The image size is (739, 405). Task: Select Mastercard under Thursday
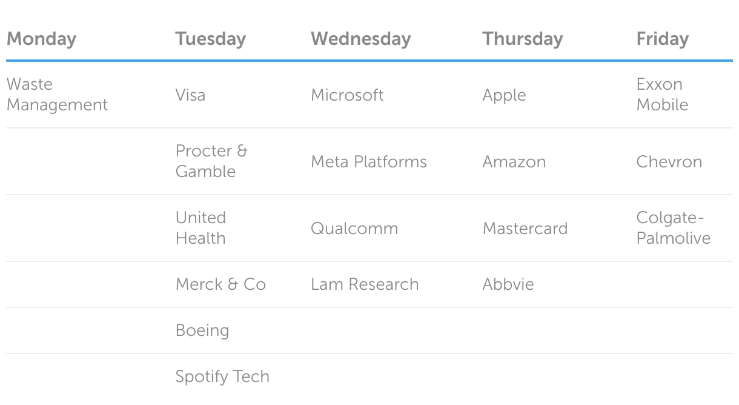pos(525,229)
